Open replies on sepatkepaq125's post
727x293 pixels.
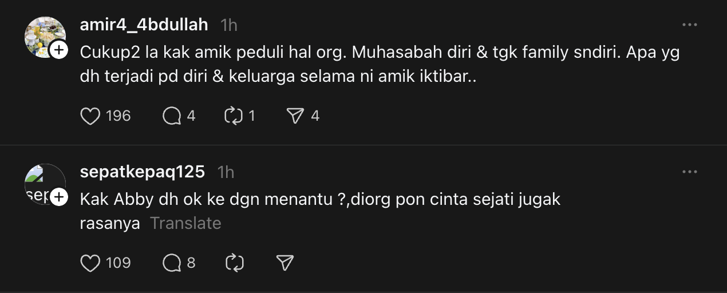[x=172, y=263]
